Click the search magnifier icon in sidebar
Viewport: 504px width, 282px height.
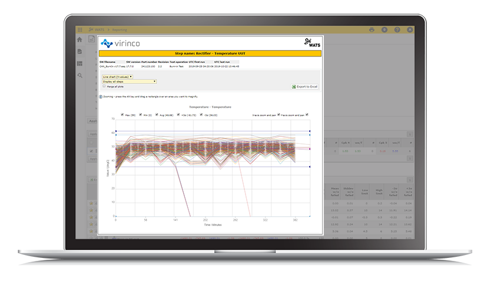click(x=79, y=75)
